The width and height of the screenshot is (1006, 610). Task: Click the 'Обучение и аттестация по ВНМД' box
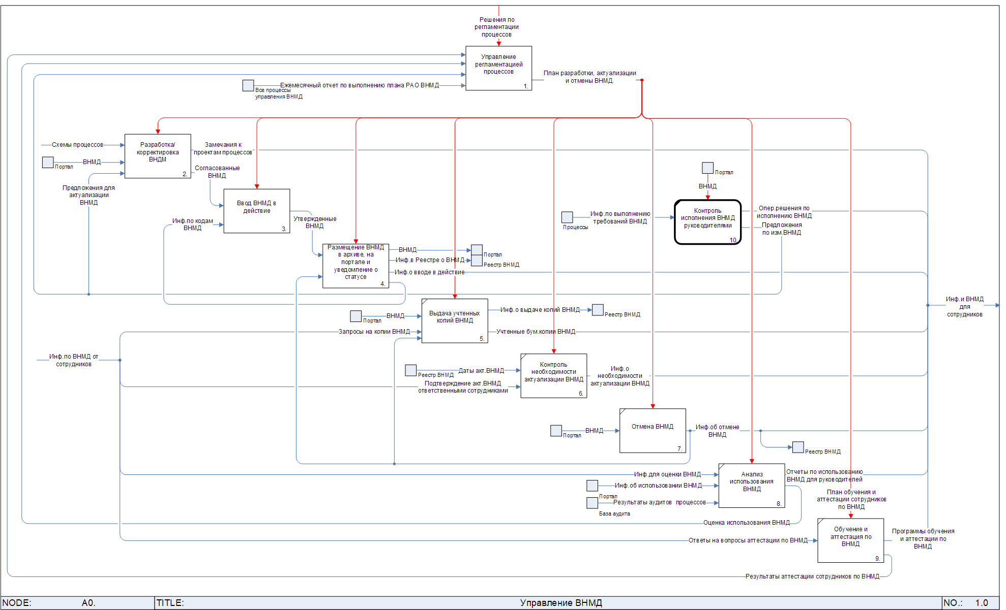(x=850, y=540)
